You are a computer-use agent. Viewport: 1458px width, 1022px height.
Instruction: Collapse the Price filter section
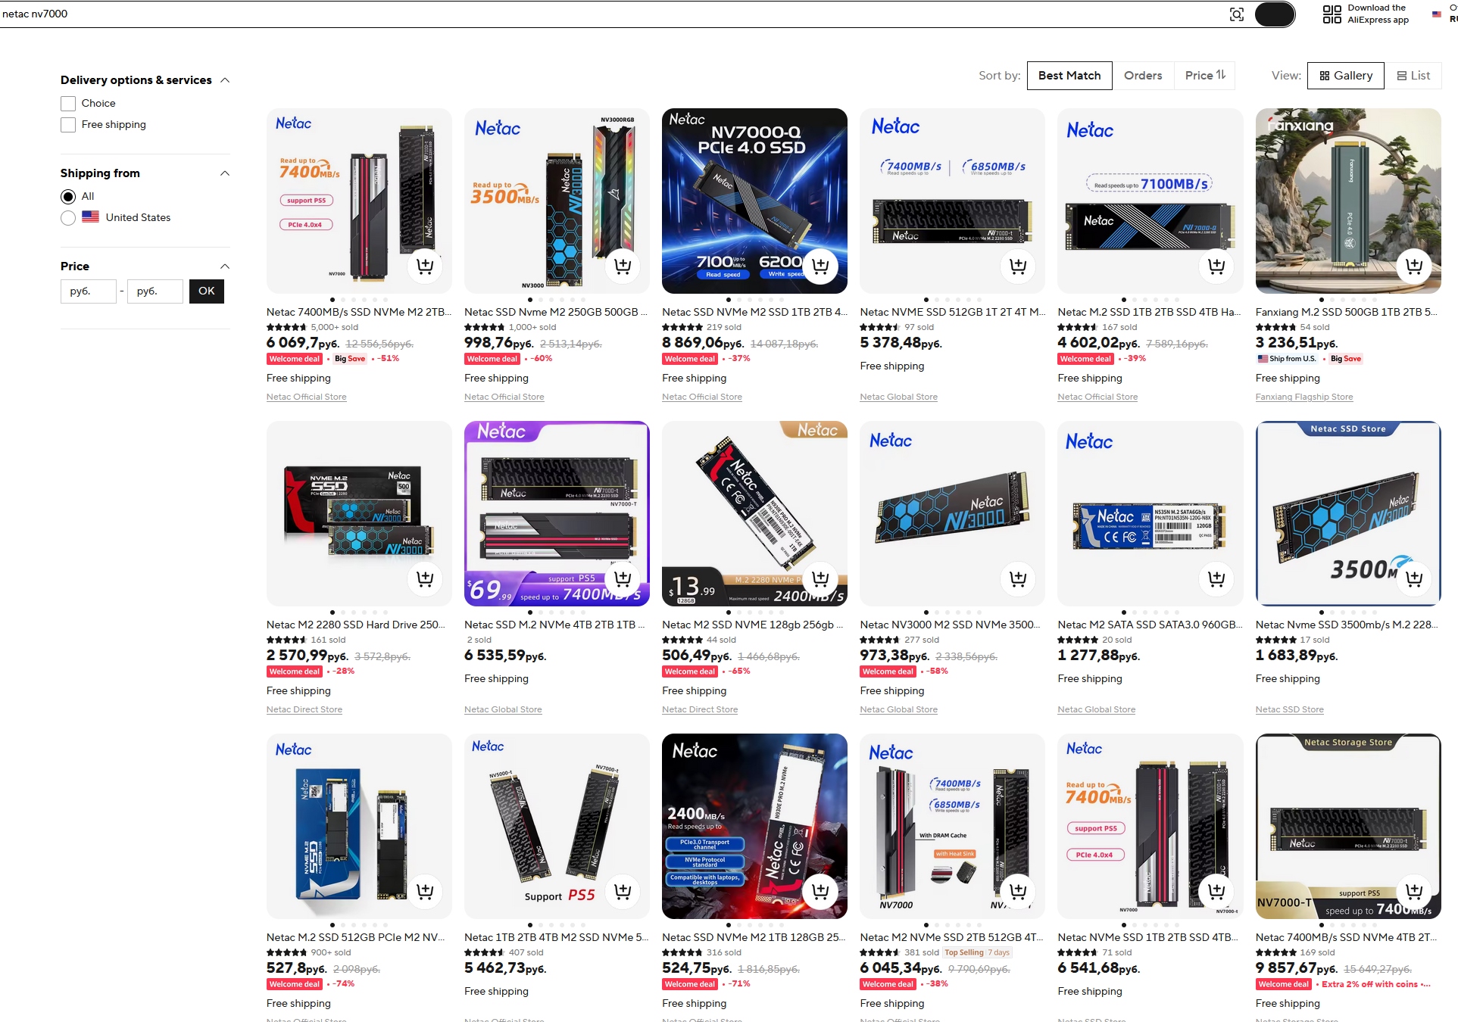pyautogui.click(x=225, y=266)
